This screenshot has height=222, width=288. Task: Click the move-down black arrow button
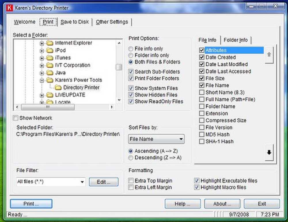point(269,152)
